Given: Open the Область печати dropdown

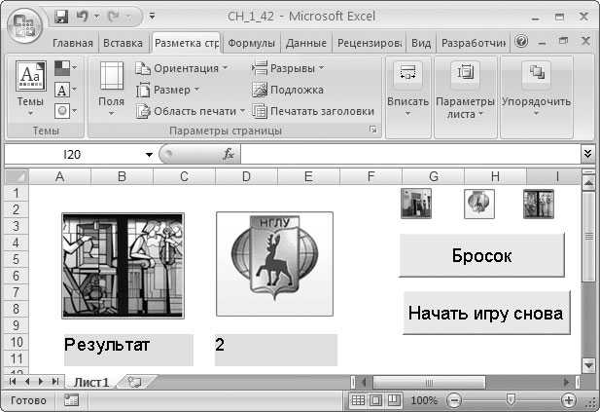Looking at the screenshot, I should pyautogui.click(x=191, y=111).
